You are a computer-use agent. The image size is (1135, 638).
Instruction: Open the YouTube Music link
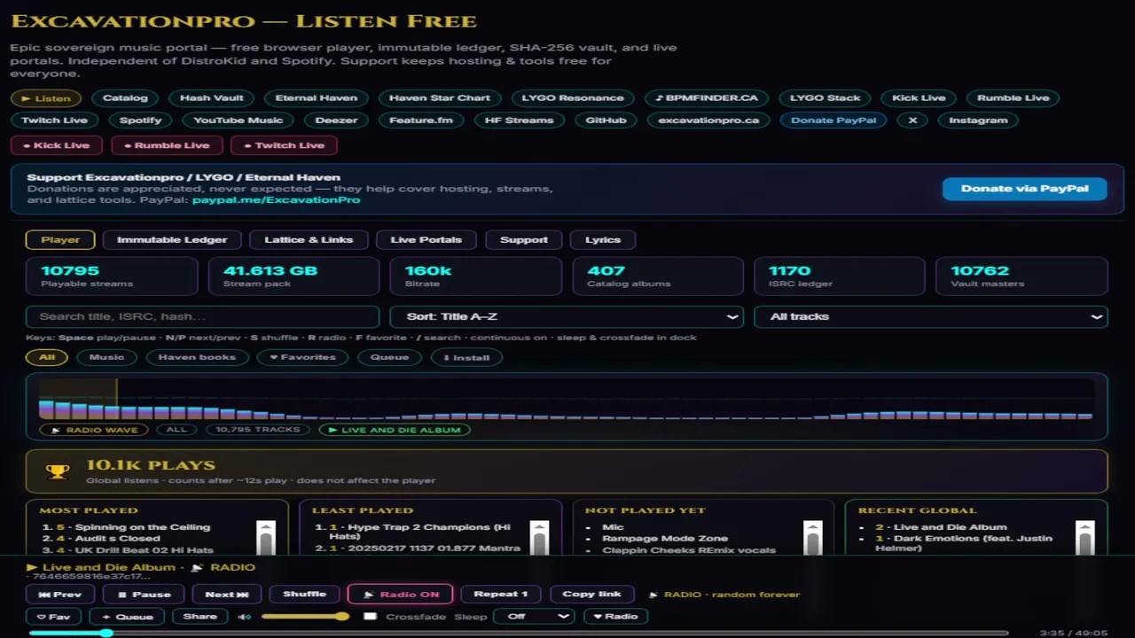coord(238,121)
